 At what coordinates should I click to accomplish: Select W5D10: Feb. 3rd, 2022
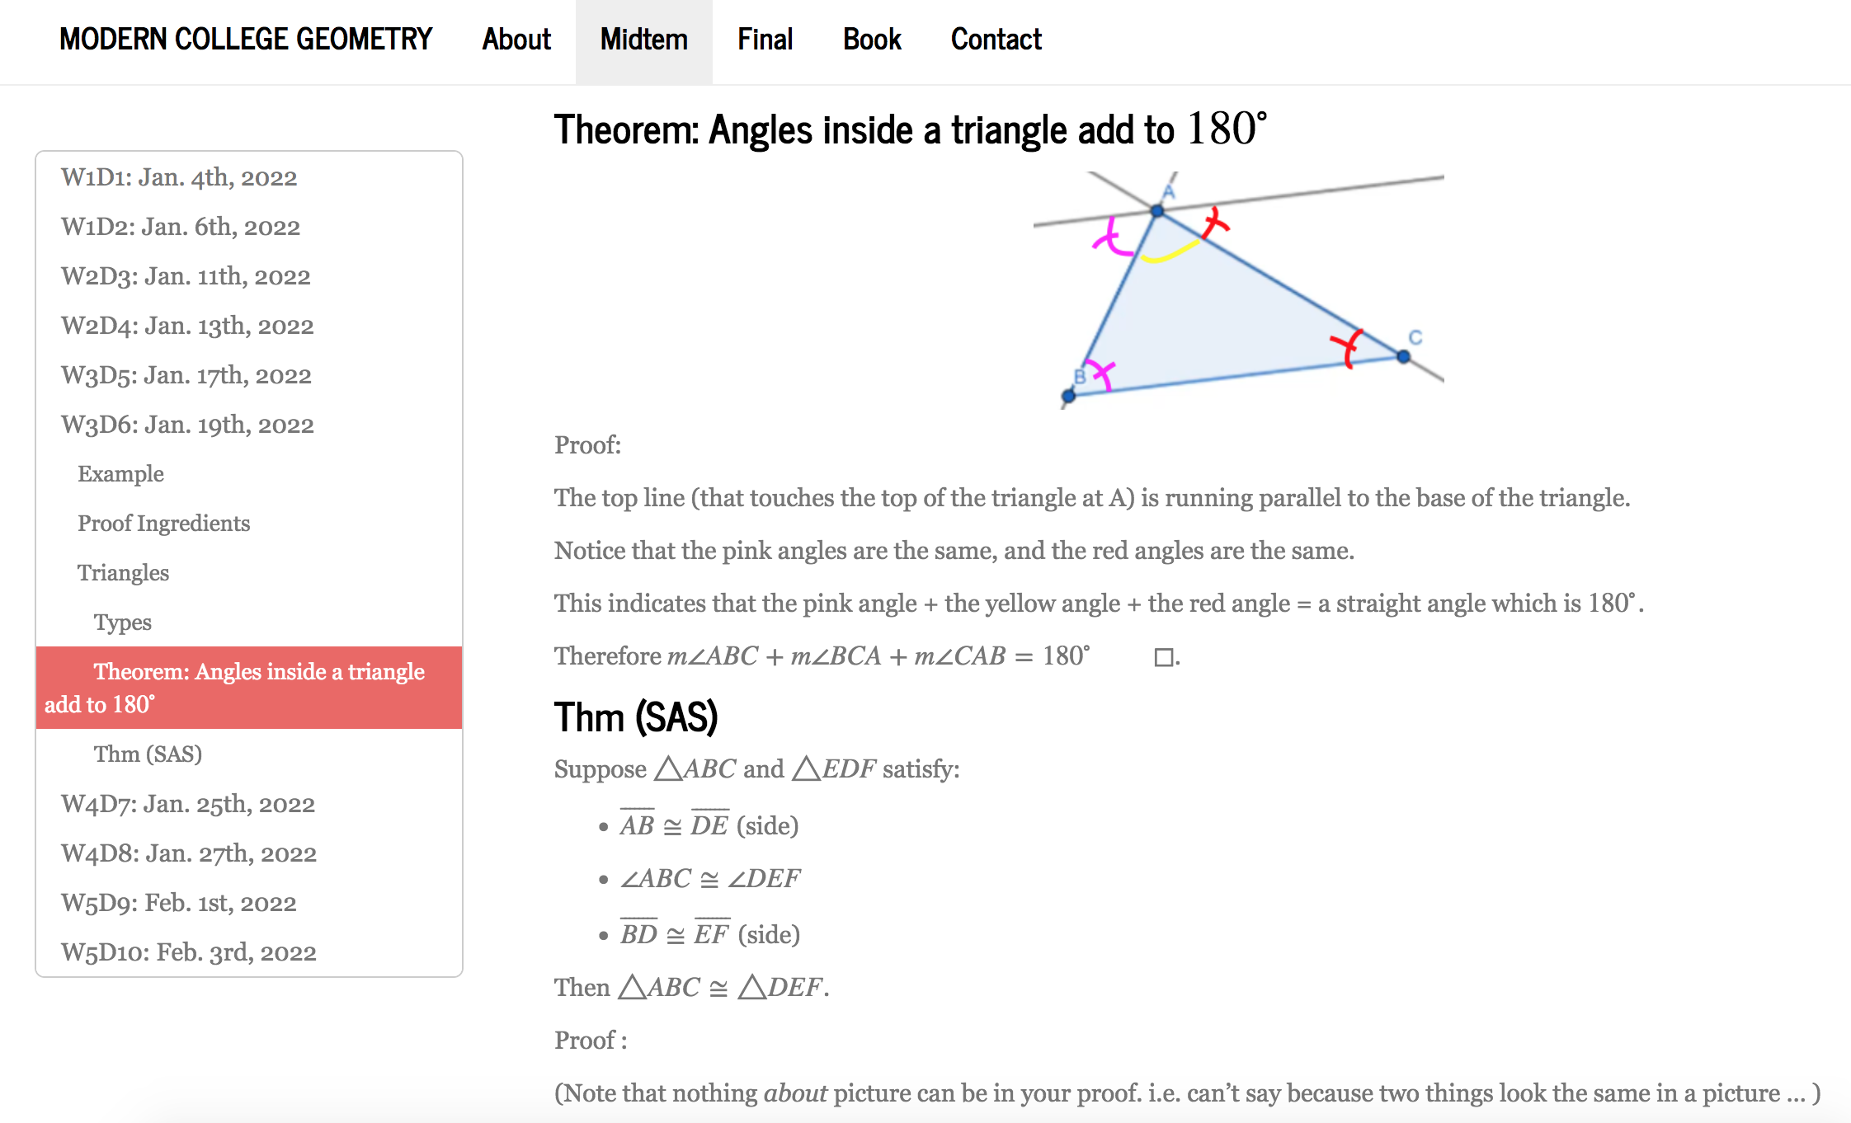(x=188, y=952)
